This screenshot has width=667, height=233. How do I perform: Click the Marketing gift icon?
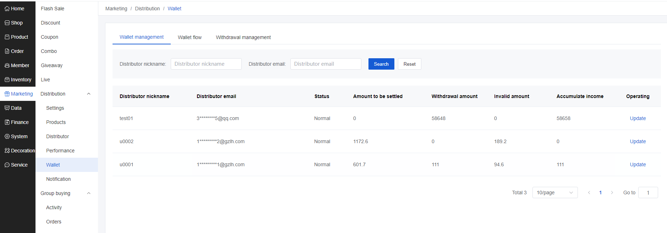tap(7, 94)
